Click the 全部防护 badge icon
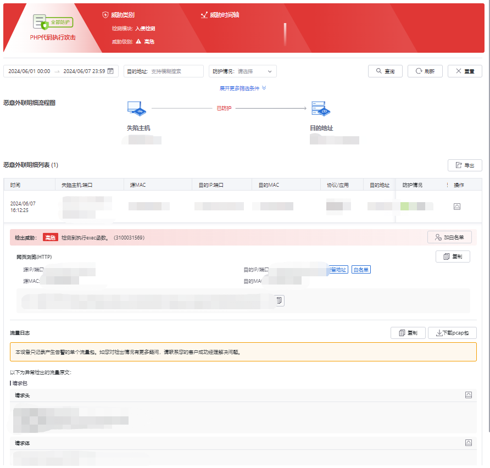 (53, 22)
